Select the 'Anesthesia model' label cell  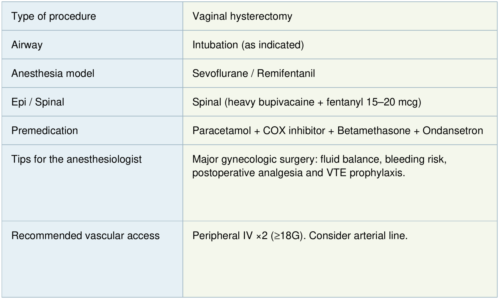pos(92,73)
